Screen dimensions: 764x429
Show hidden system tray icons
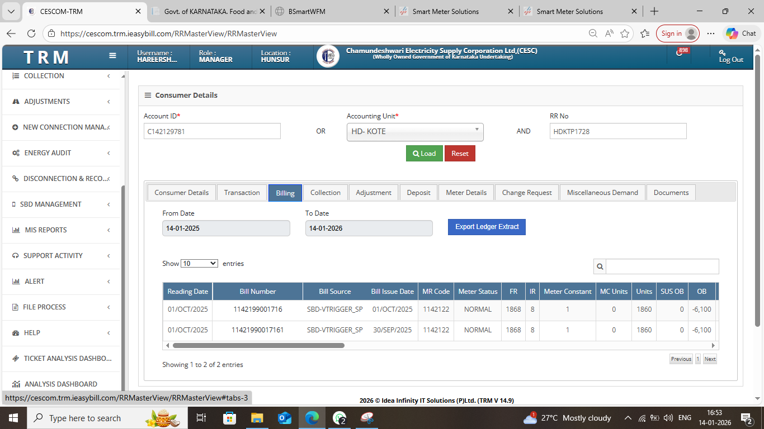[628, 418]
